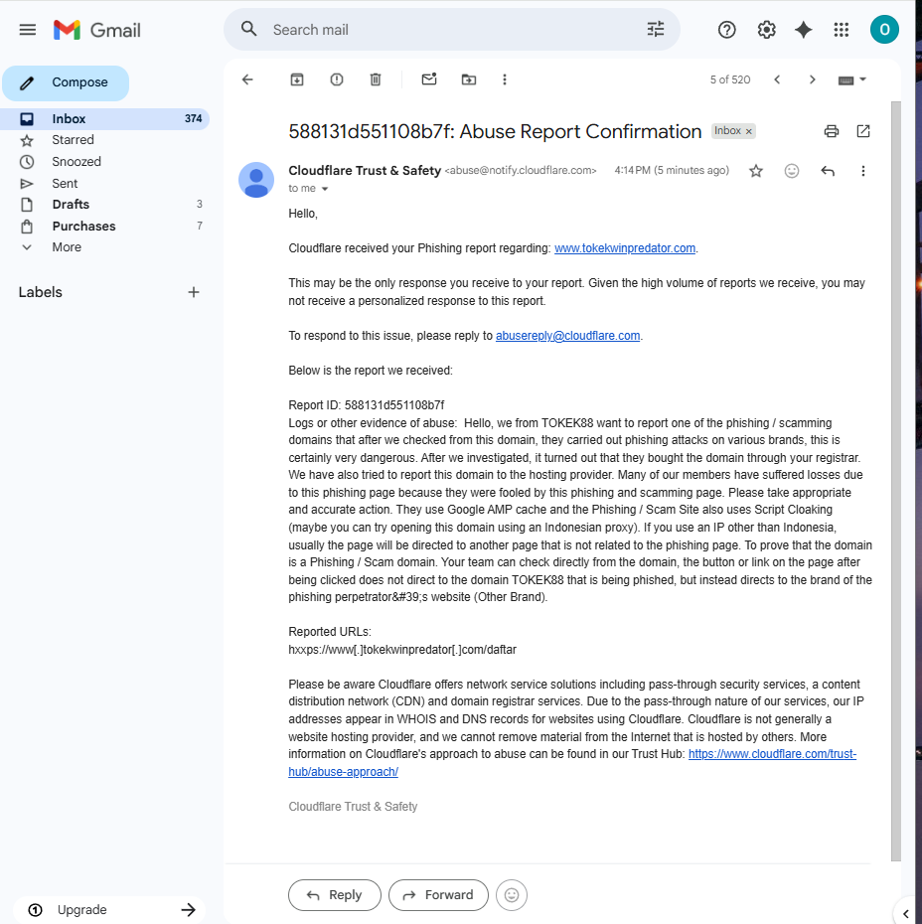Click the Reply button

[335, 895]
